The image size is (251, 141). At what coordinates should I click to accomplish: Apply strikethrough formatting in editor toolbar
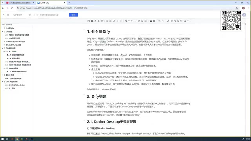98,21
